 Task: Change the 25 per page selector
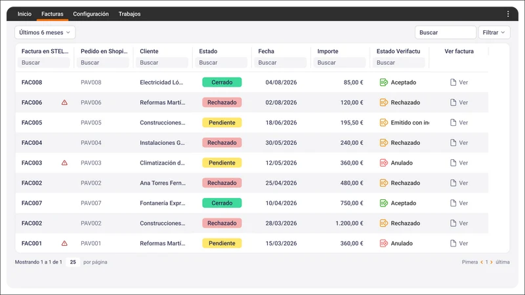pyautogui.click(x=73, y=262)
